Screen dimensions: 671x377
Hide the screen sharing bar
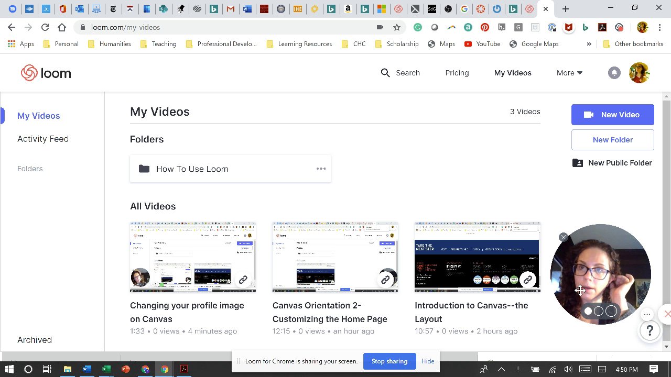tap(428, 361)
